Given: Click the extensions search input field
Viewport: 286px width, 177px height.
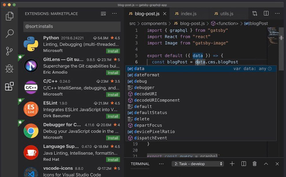Looking at the screenshot, I should coord(72,27).
